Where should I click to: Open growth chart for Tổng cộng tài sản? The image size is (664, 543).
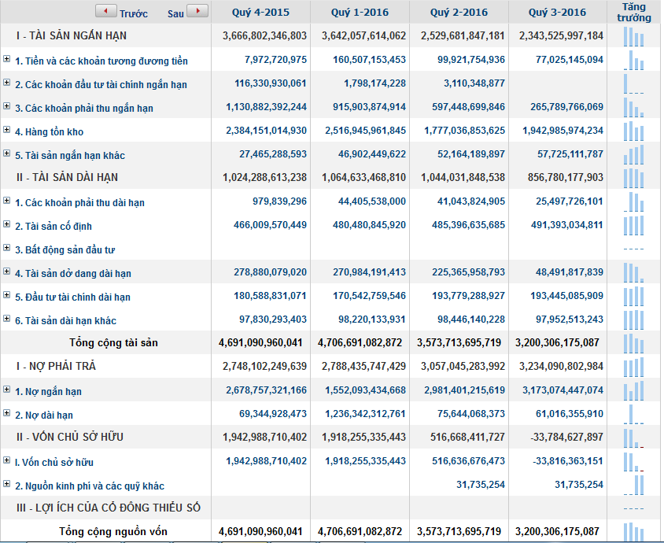coord(633,343)
